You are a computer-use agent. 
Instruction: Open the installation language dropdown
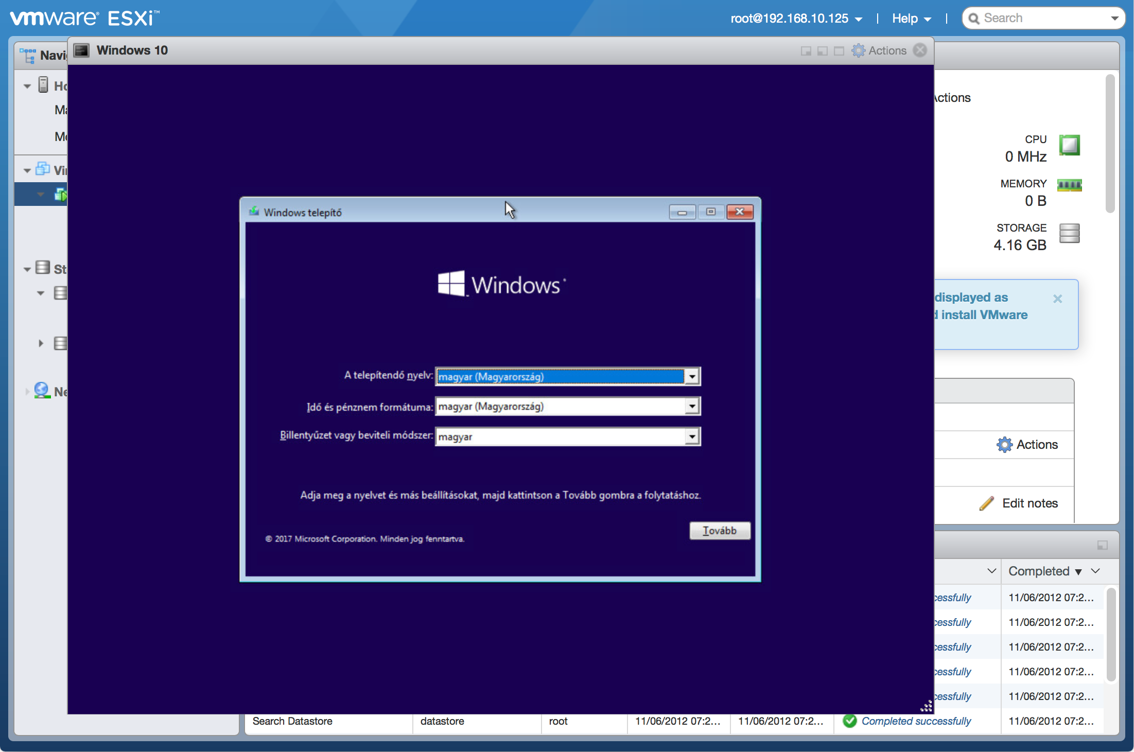coord(692,377)
